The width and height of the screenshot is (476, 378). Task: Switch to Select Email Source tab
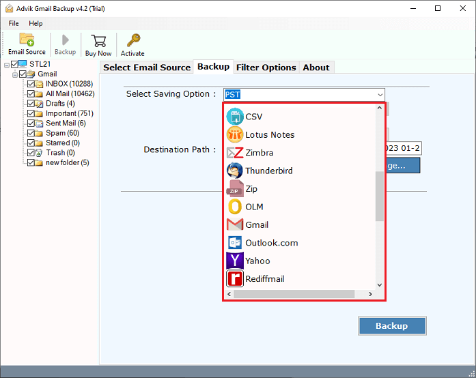pyautogui.click(x=147, y=68)
